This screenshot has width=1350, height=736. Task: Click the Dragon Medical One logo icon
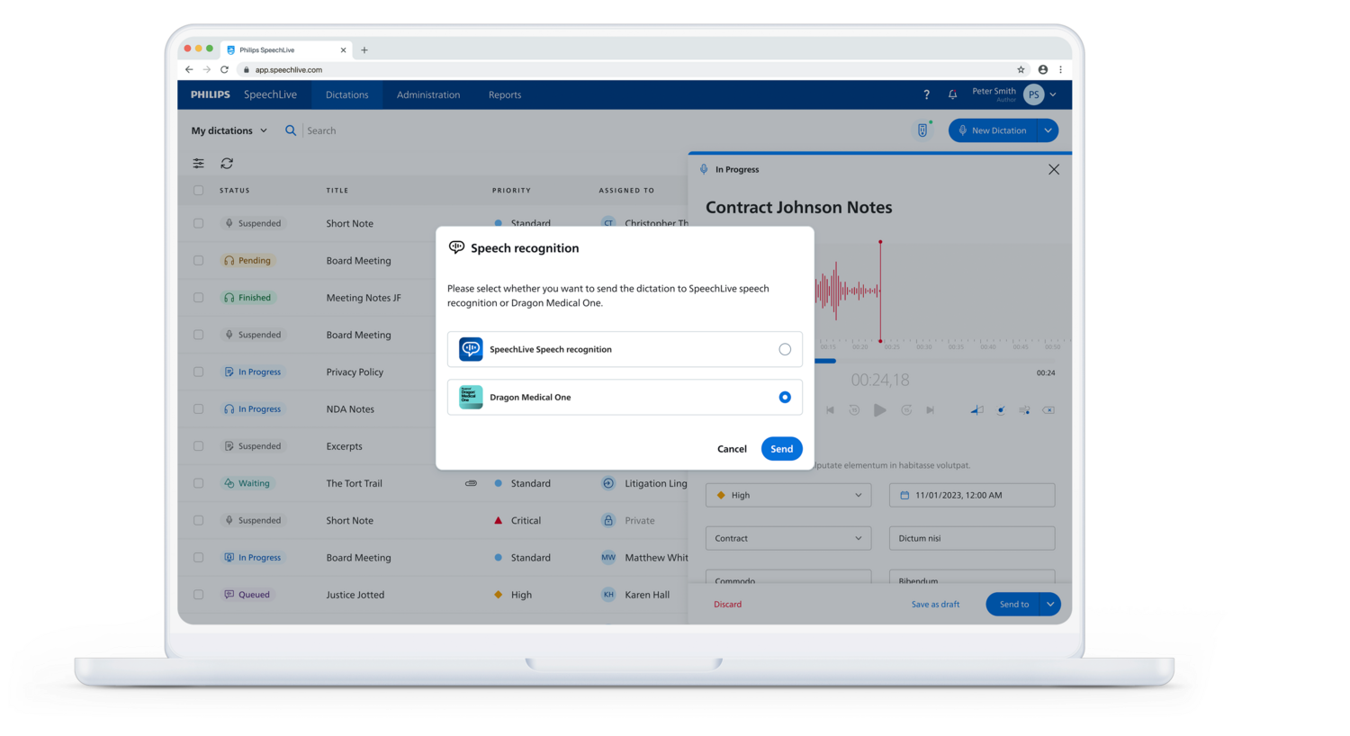pos(471,397)
